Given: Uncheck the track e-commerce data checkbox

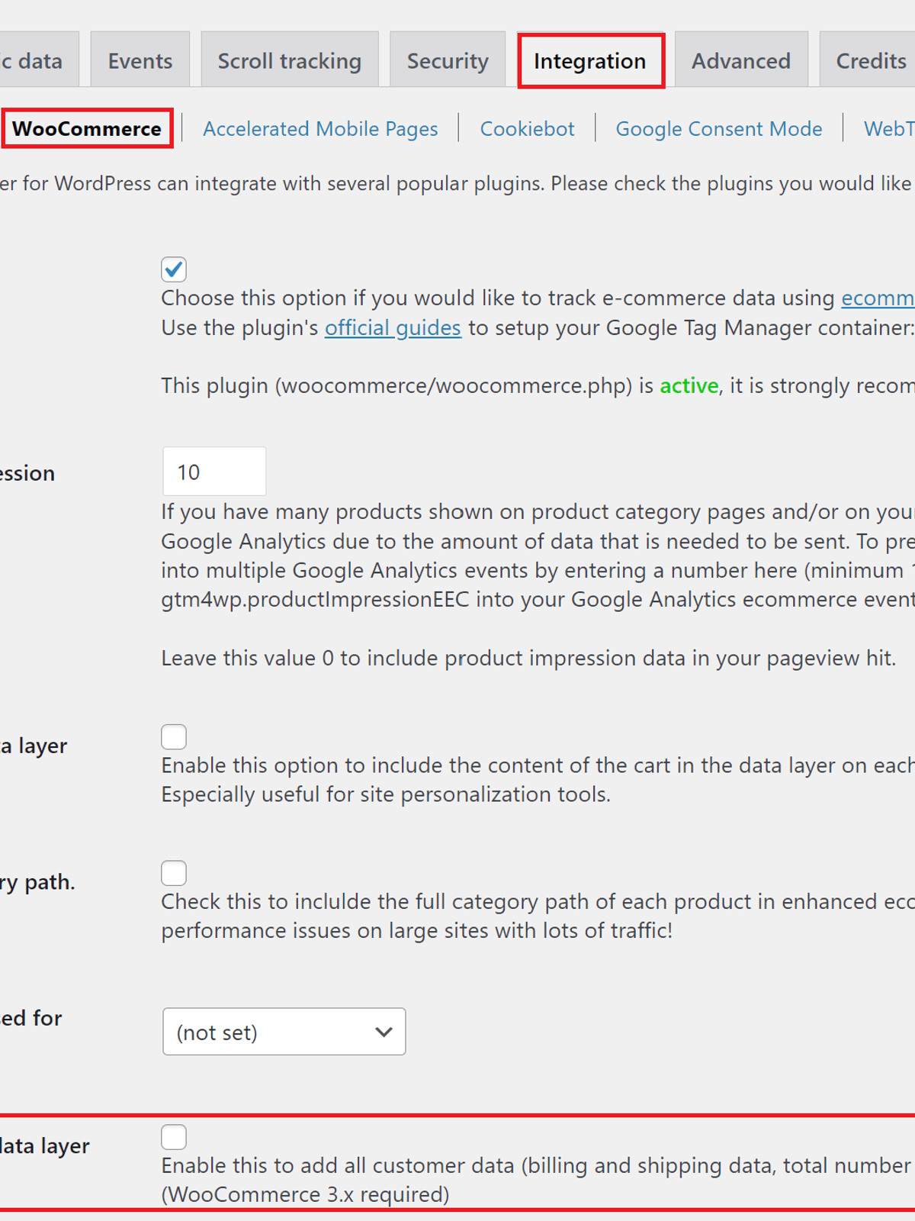Looking at the screenshot, I should tap(174, 269).
